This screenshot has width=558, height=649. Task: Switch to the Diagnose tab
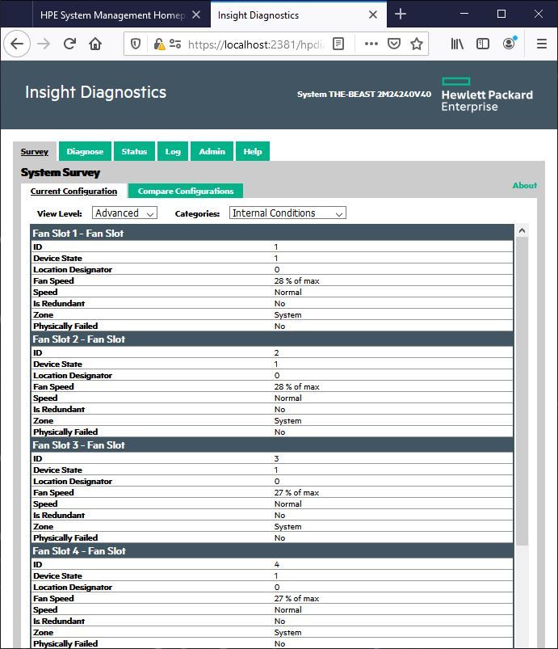point(85,151)
